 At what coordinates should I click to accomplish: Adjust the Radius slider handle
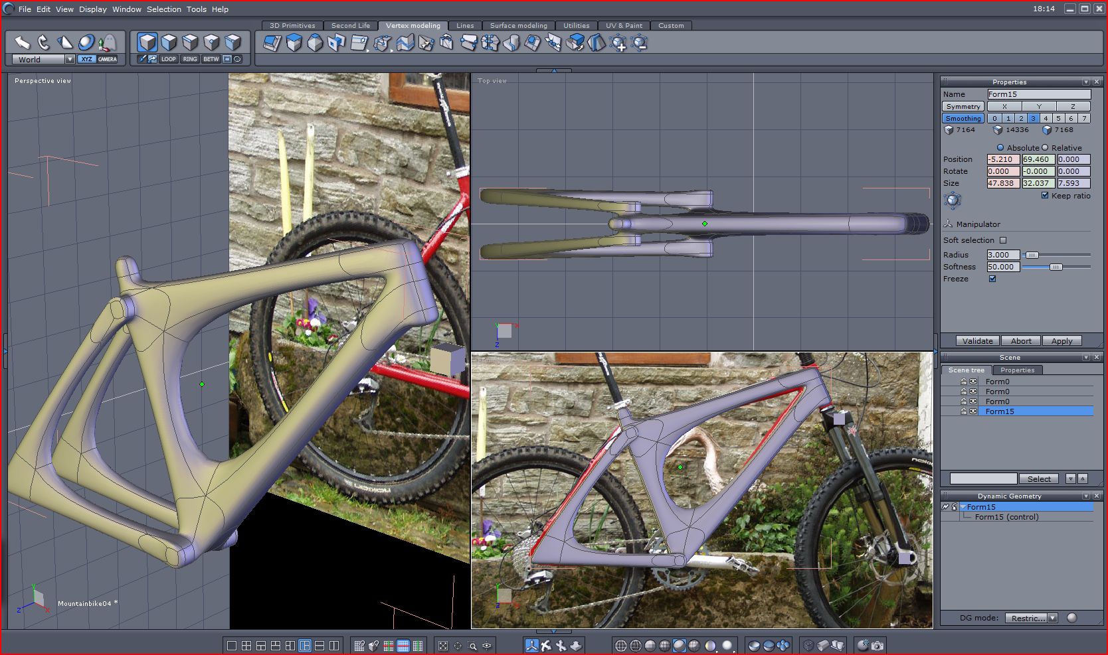(x=1032, y=255)
